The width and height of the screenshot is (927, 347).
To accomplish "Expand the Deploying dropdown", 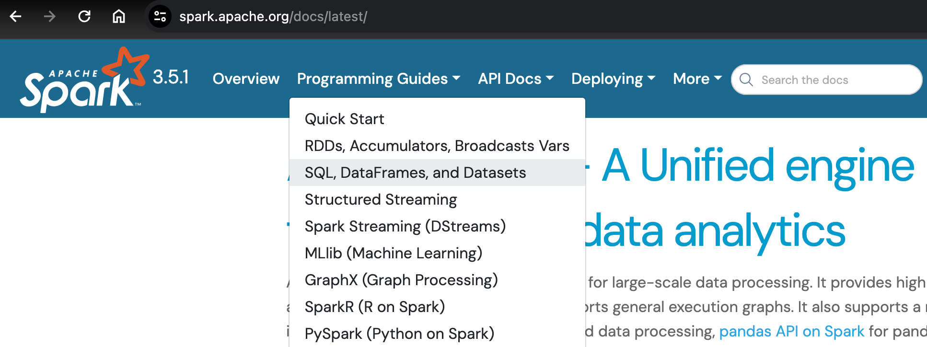I will click(x=613, y=79).
